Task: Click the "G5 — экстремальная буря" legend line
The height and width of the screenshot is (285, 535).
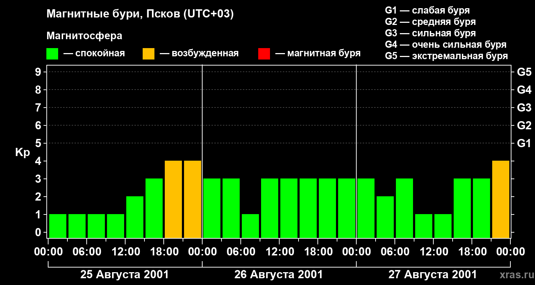Action: click(447, 56)
